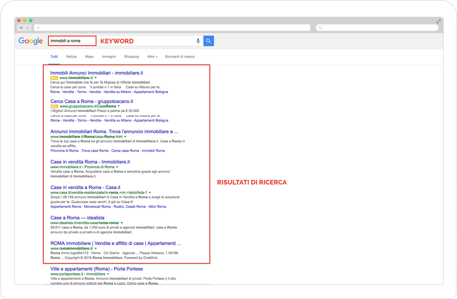Open Ville e appartamenti (Roma) - Porta Portese
This screenshot has height=299, width=457.
click(x=97, y=269)
